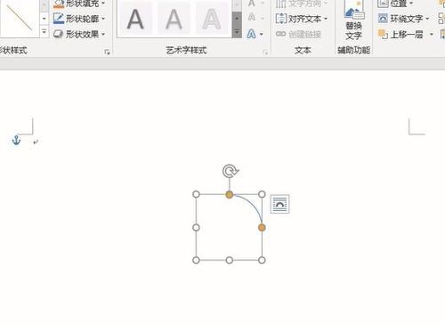Click the bottom-middle resize handle
445x325 pixels.
pos(230,260)
